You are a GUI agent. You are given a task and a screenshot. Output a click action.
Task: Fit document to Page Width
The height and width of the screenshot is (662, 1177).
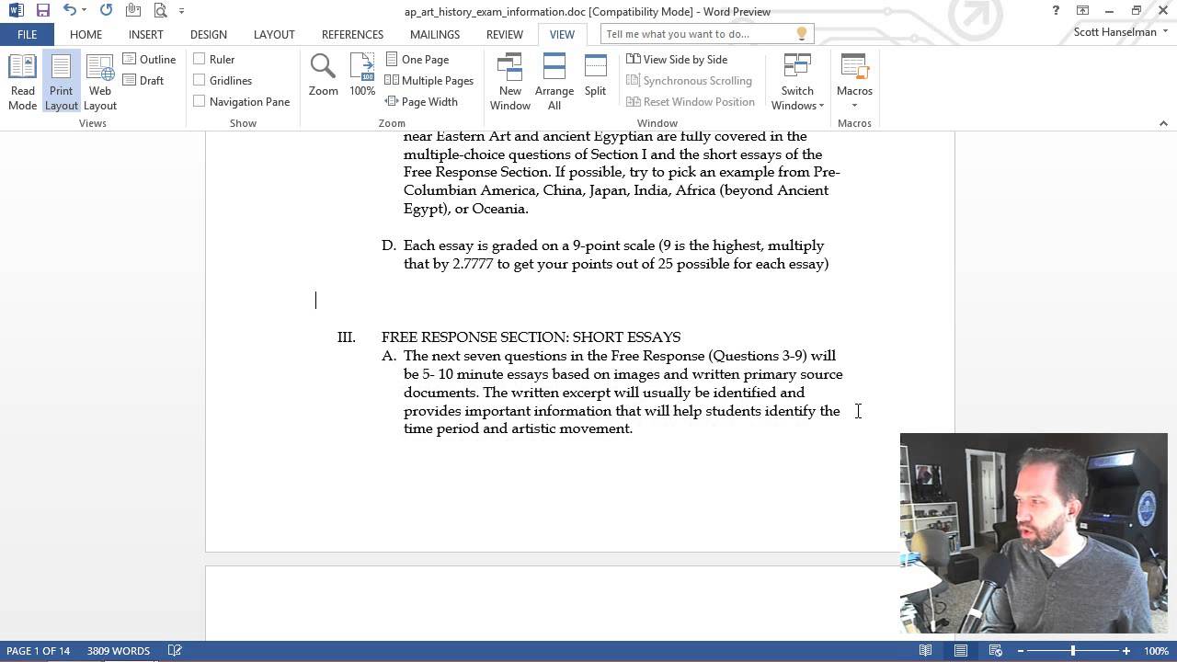coord(421,101)
